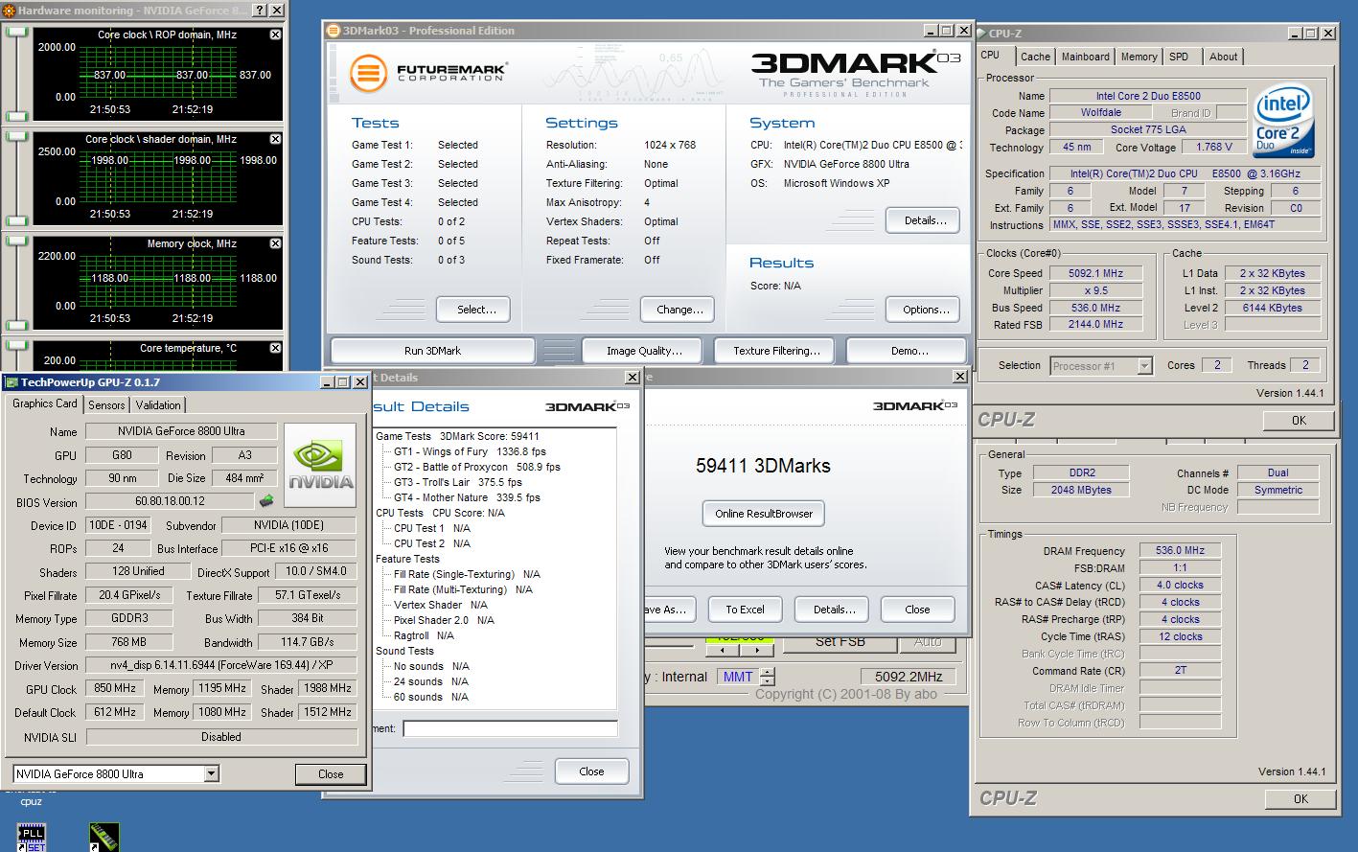The height and width of the screenshot is (852, 1358).
Task: Open Texture Filtering... in 3DMark03
Action: click(x=776, y=351)
